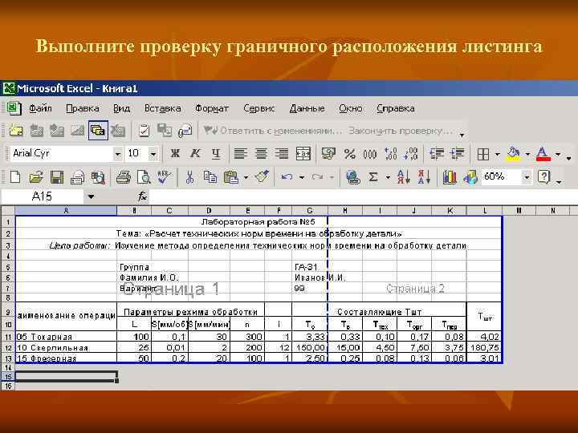Screen dimensions: 578x433
Task: Open Chart Wizard icon
Action: point(450,177)
